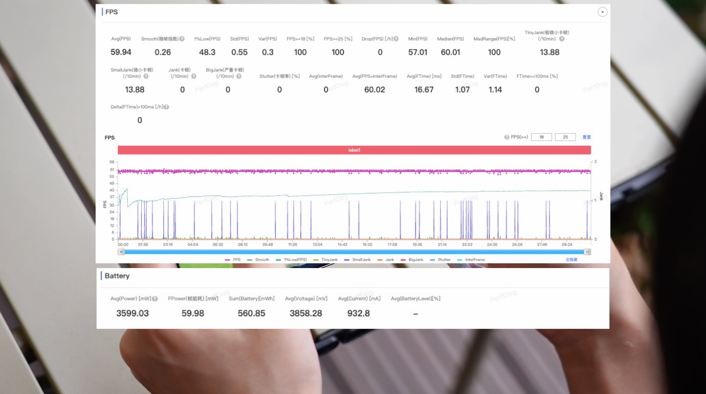
Task: Click help icon under SmallJank (/10min)
Action: [x=146, y=76]
